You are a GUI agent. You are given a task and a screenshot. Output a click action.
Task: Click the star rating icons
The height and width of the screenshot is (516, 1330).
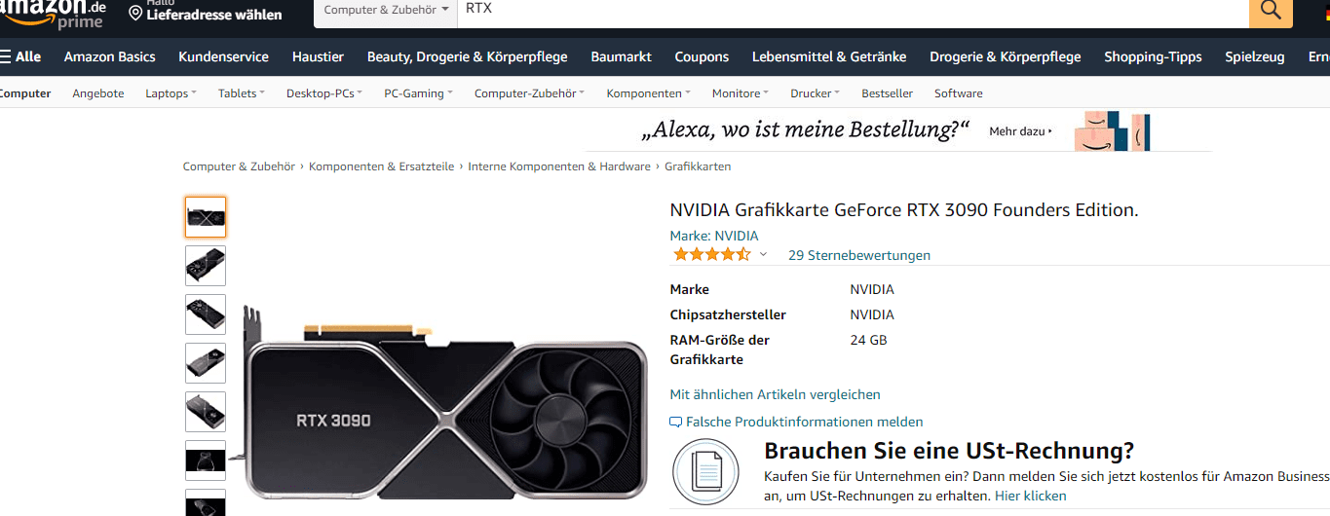coord(711,255)
